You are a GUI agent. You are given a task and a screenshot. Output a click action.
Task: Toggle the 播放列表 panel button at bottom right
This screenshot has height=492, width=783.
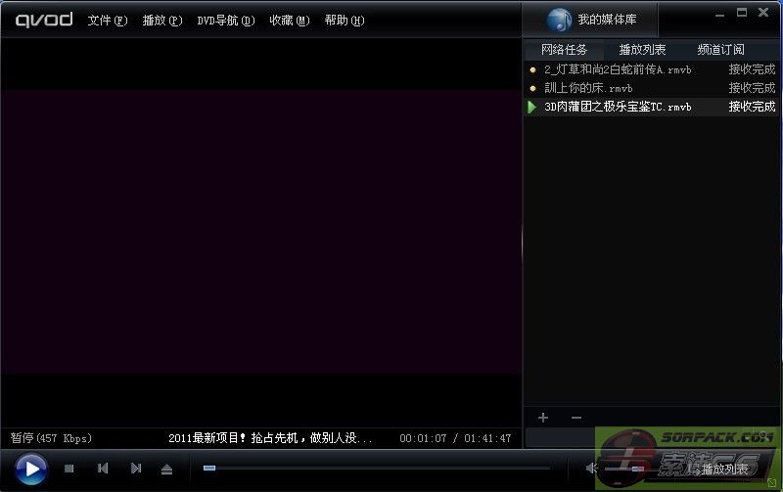click(722, 470)
